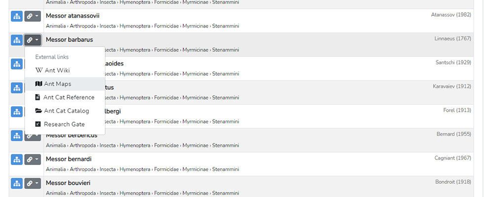Open hierarchy icon beside Messor berbericus
Screen dimensions: 484x197
tap(17, 136)
